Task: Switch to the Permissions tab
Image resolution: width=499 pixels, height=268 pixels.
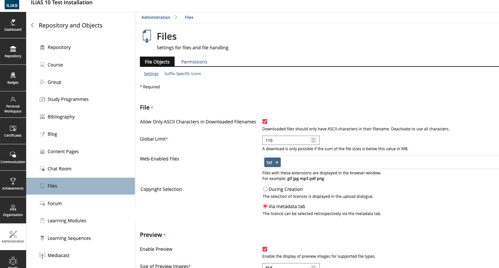Action: click(194, 62)
